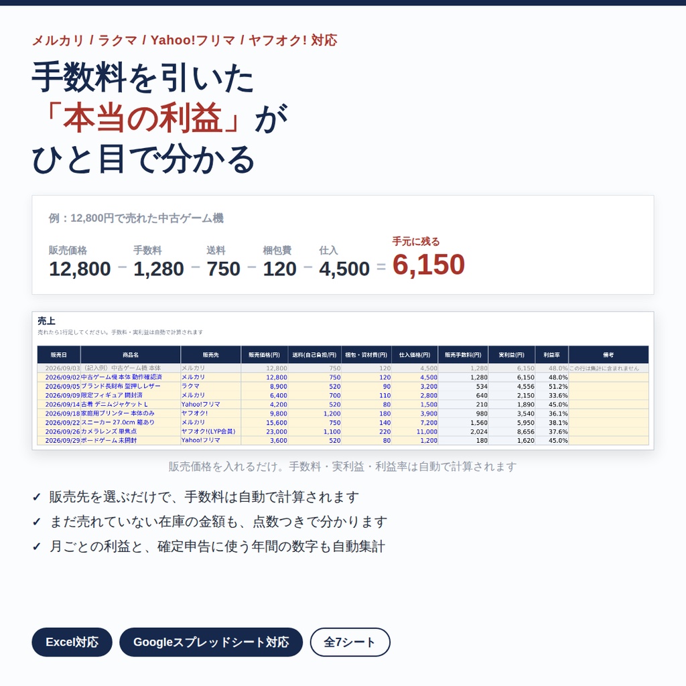Click the bullet 販売先を選ぶだけで、手数料は自動で計算されます
This screenshot has height=686, width=686.
pos(204,497)
